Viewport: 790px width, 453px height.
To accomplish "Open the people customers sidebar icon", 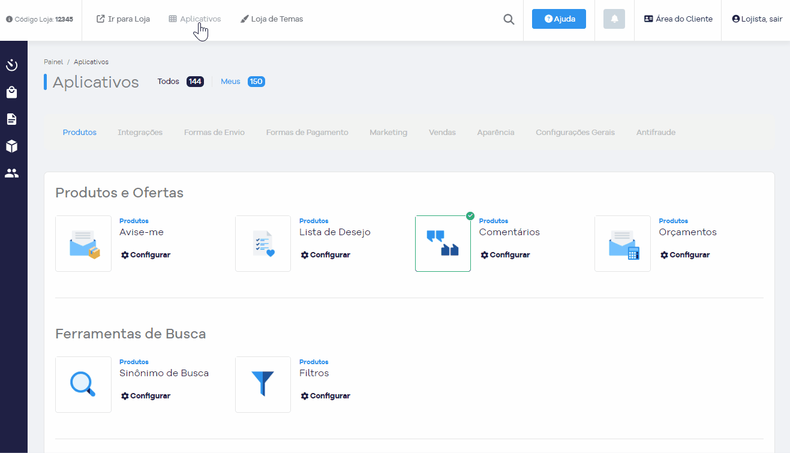I will click(x=11, y=173).
